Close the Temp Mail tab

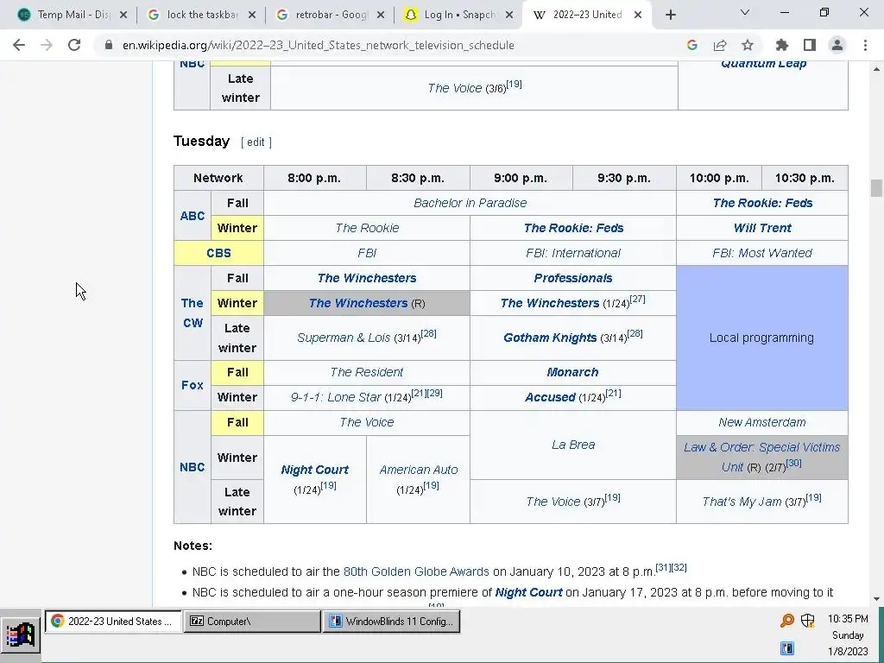(123, 15)
